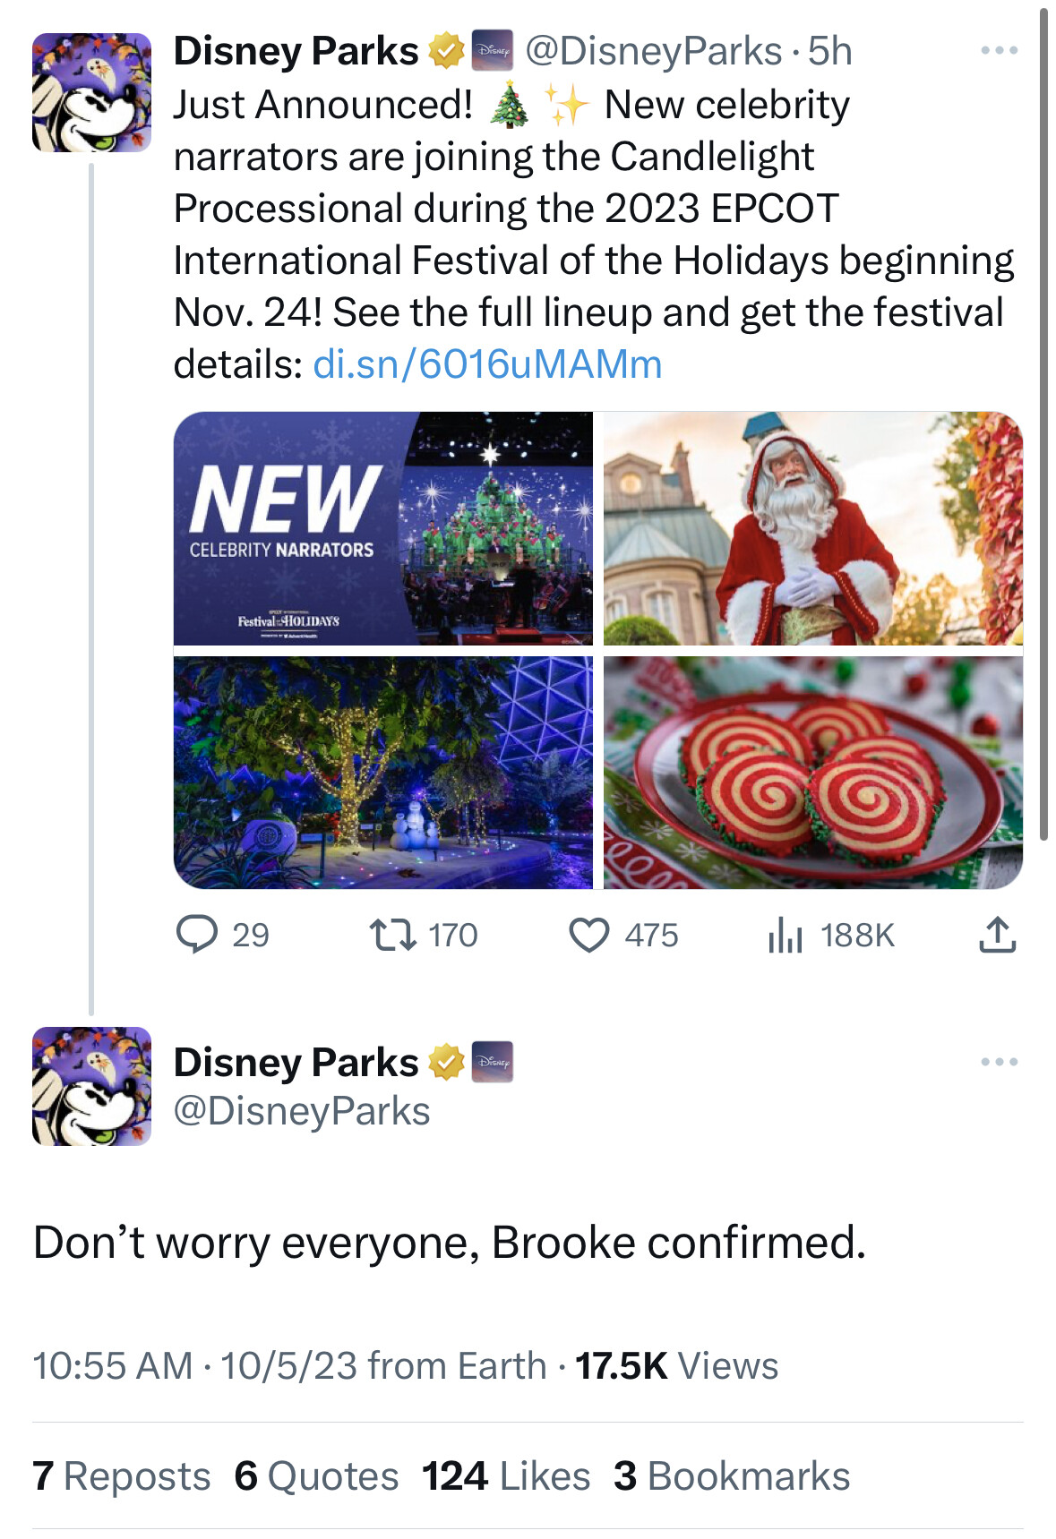Like the tweet with heart icon
This screenshot has width=1056, height=1539.
tap(589, 935)
